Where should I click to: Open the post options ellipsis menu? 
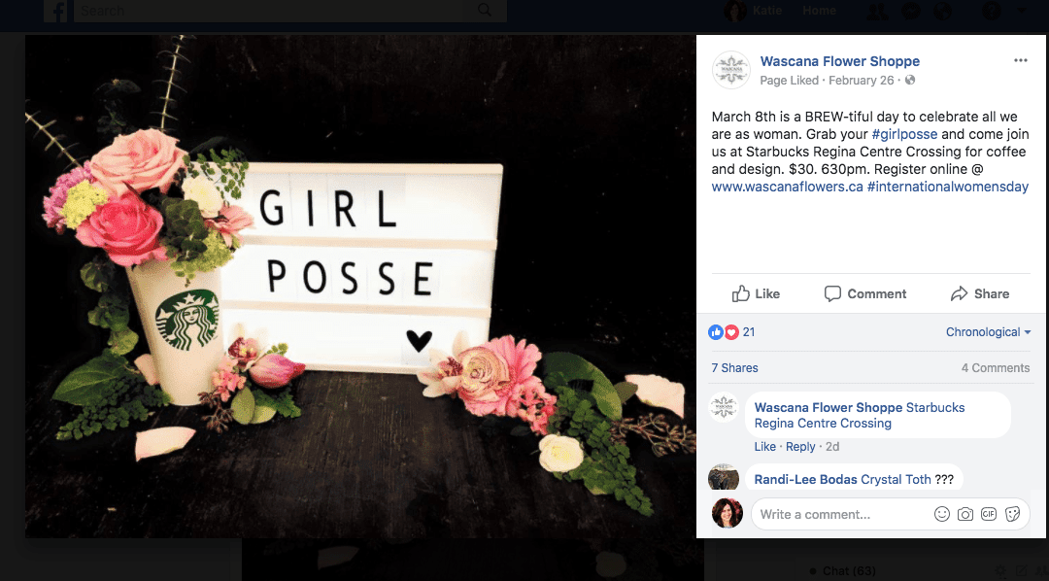[x=1020, y=58]
